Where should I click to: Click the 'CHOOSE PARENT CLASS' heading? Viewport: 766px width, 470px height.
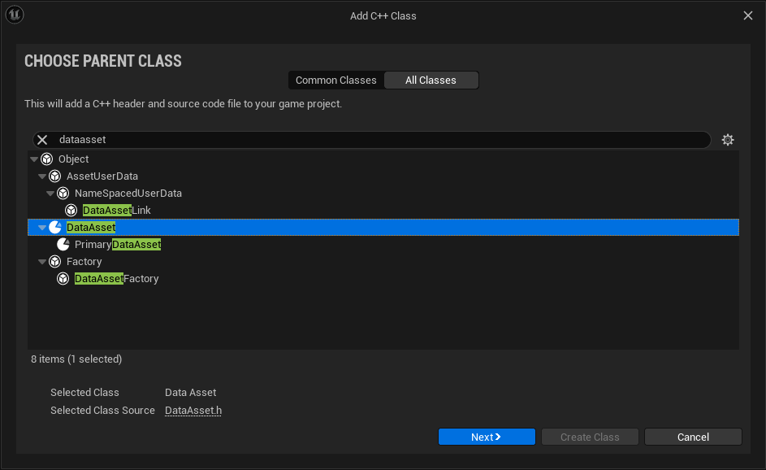(x=103, y=61)
